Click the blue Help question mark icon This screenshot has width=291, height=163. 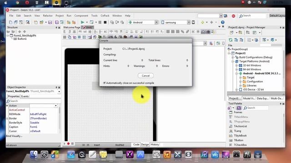point(223,22)
